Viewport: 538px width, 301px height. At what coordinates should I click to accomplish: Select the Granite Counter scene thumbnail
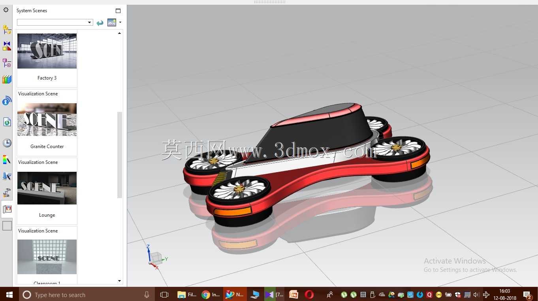pos(47,119)
